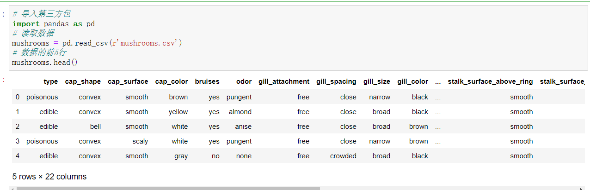Click the '5 rows × 22 columns' summary text
590x190 pixels.
click(x=49, y=177)
